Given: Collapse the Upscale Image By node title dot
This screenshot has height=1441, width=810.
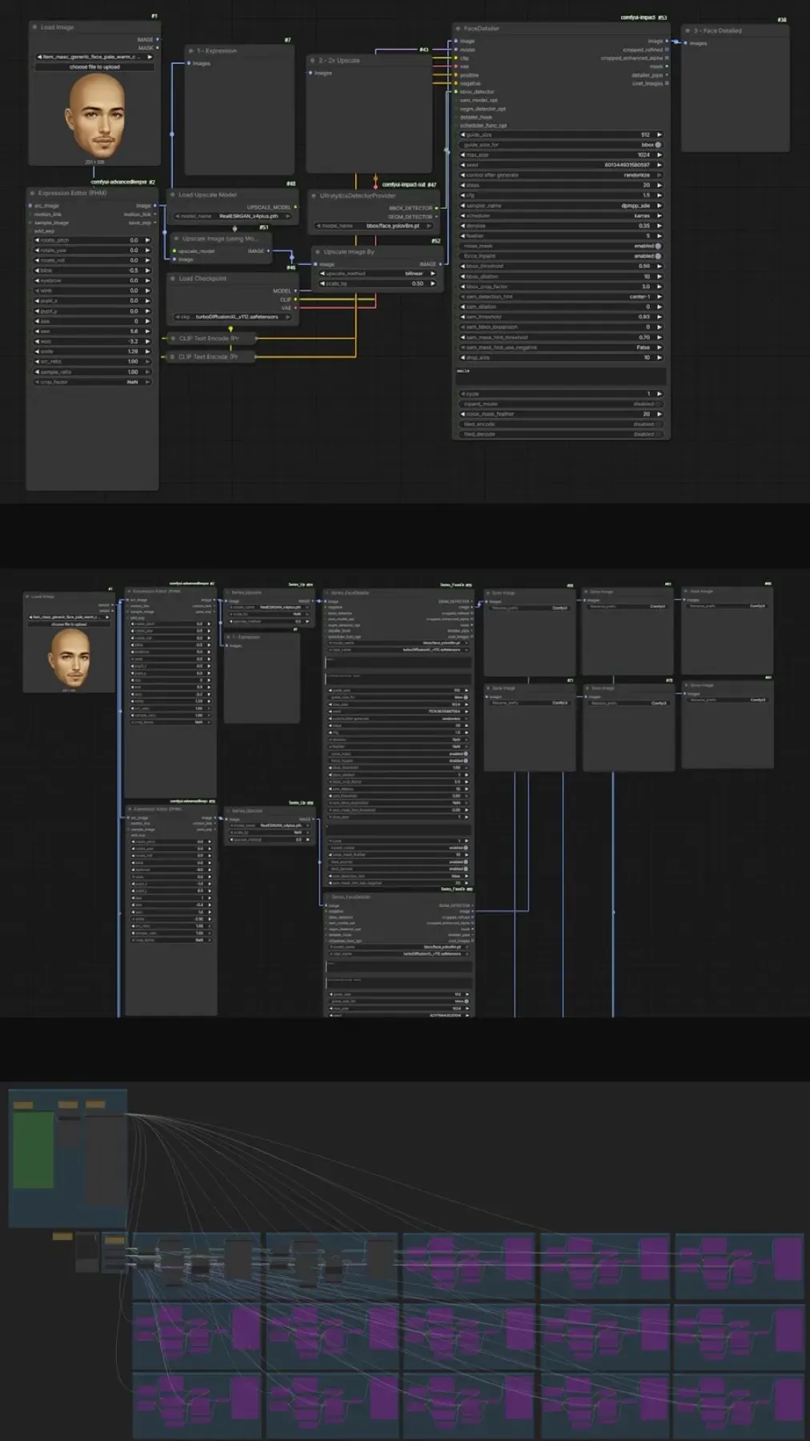Looking at the screenshot, I should [x=317, y=251].
